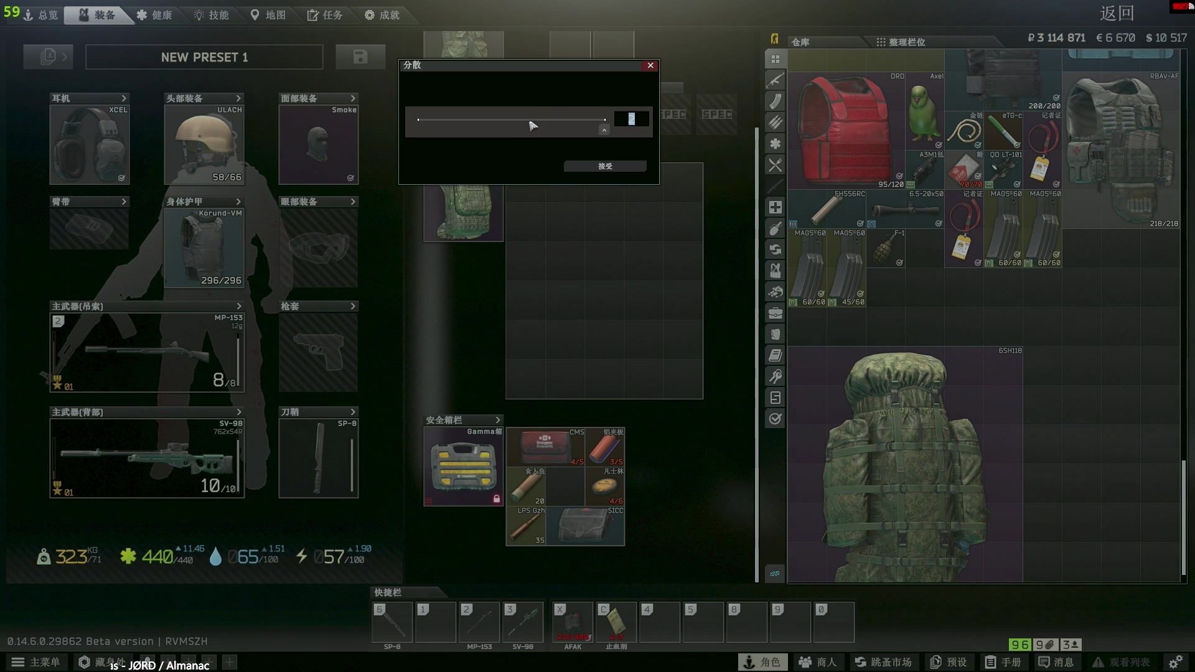Expand 身体护甲 body armor slot arrow
This screenshot has width=1195, height=672.
coord(238,202)
